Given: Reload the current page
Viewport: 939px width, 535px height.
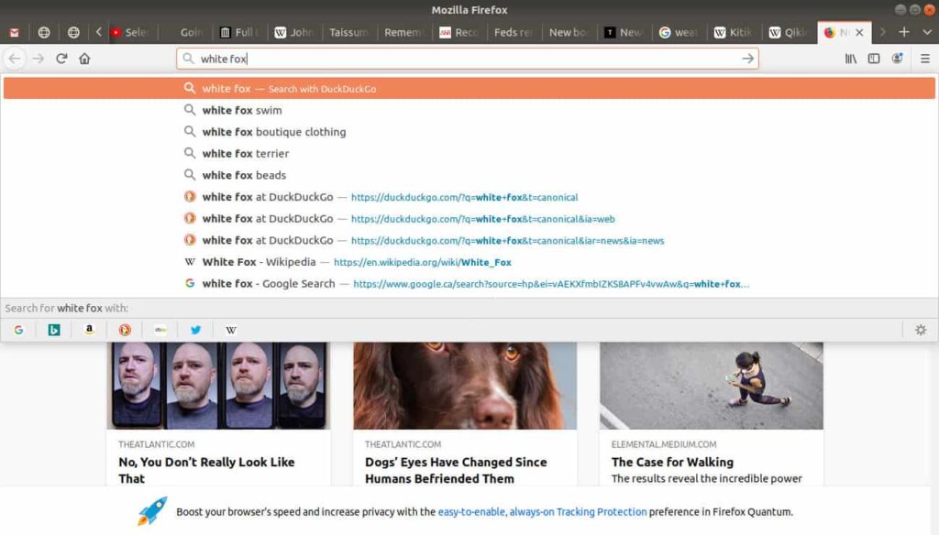Looking at the screenshot, I should click(61, 59).
